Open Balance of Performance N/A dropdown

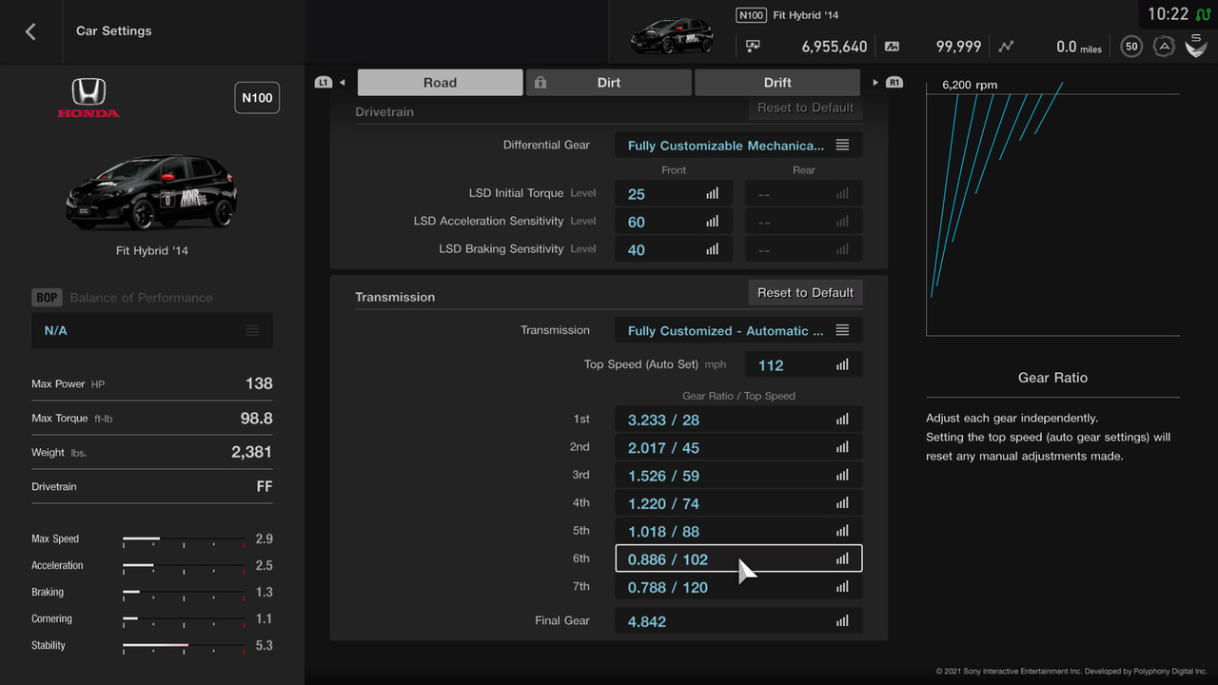pos(152,330)
